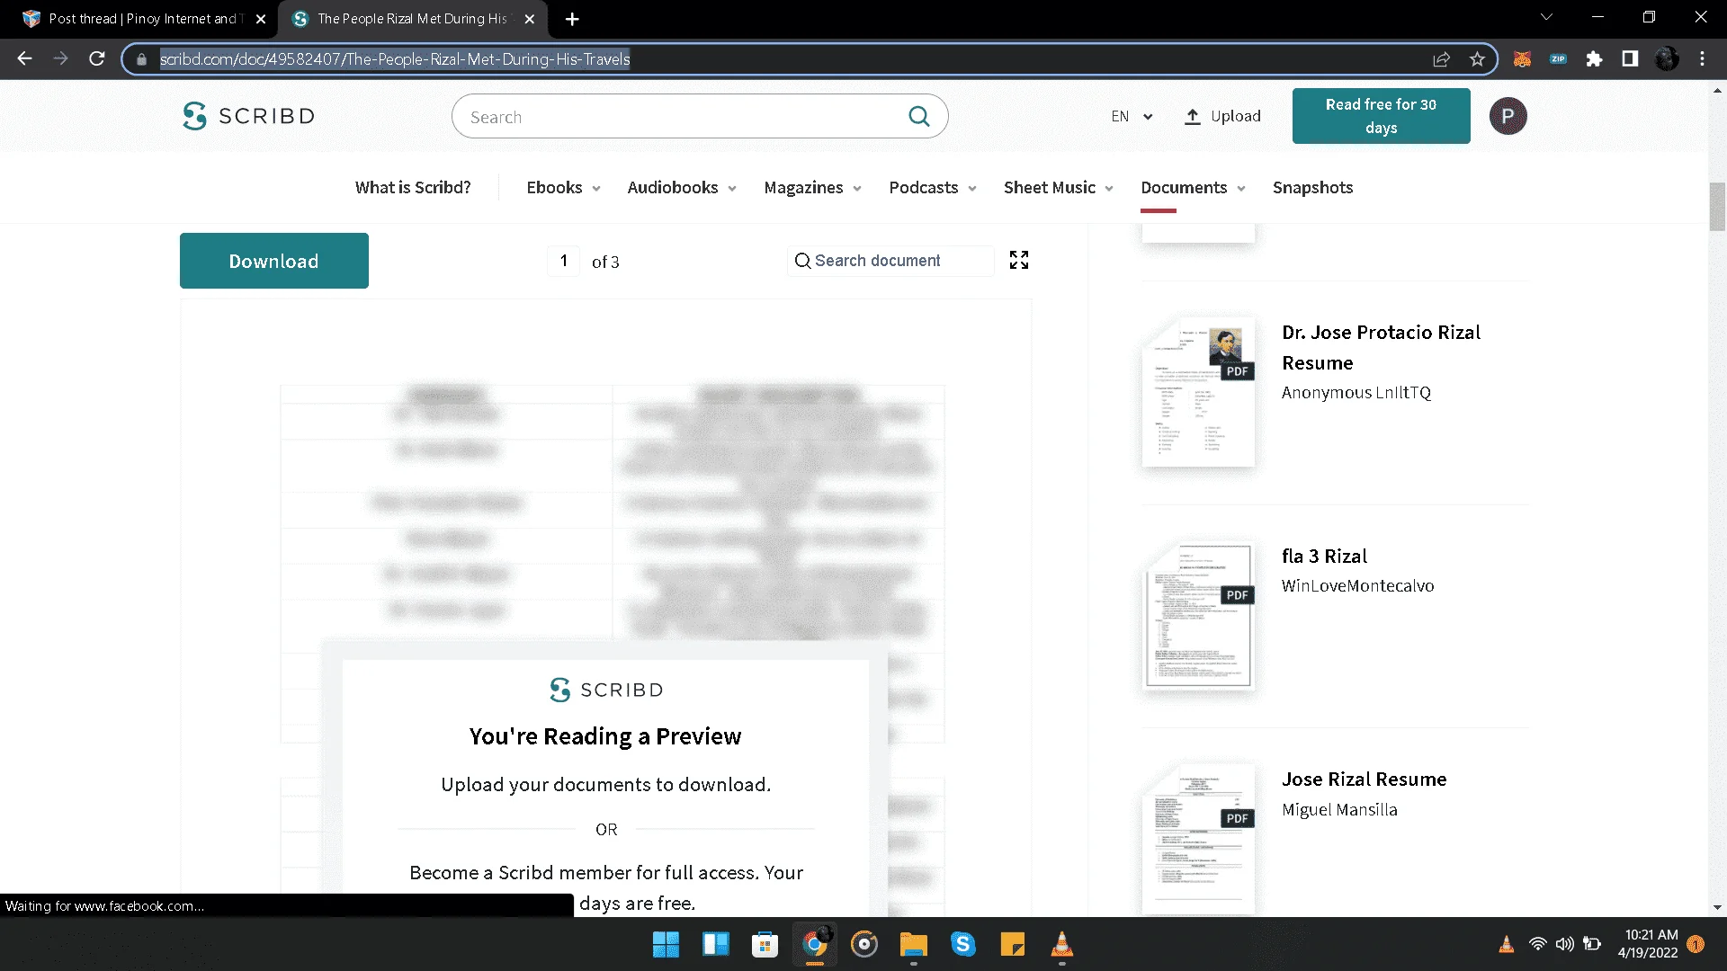Open Chrome menu three dots
This screenshot has height=971, width=1727.
point(1702,59)
